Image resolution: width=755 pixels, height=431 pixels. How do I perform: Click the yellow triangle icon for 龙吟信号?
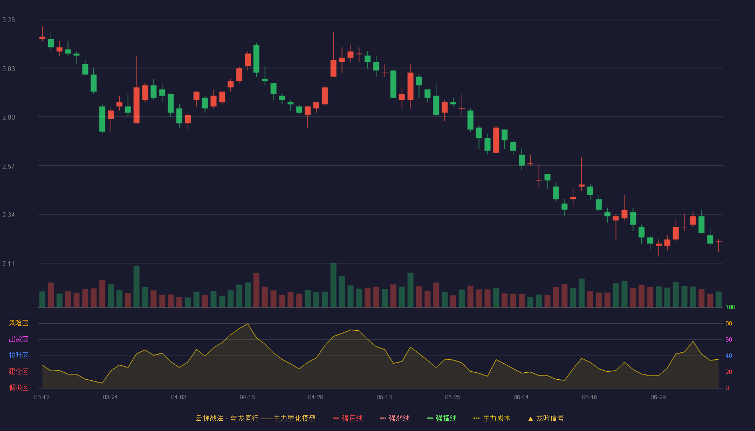(531, 419)
